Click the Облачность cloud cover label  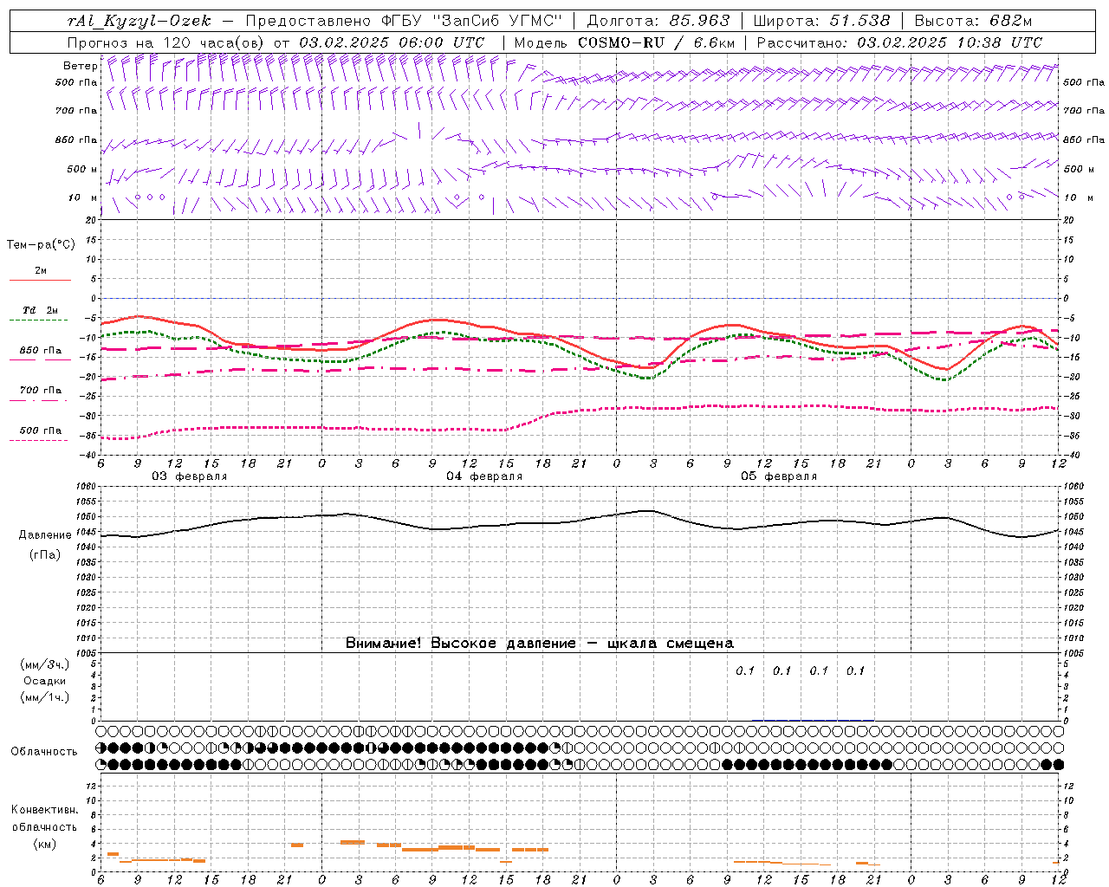(x=44, y=752)
